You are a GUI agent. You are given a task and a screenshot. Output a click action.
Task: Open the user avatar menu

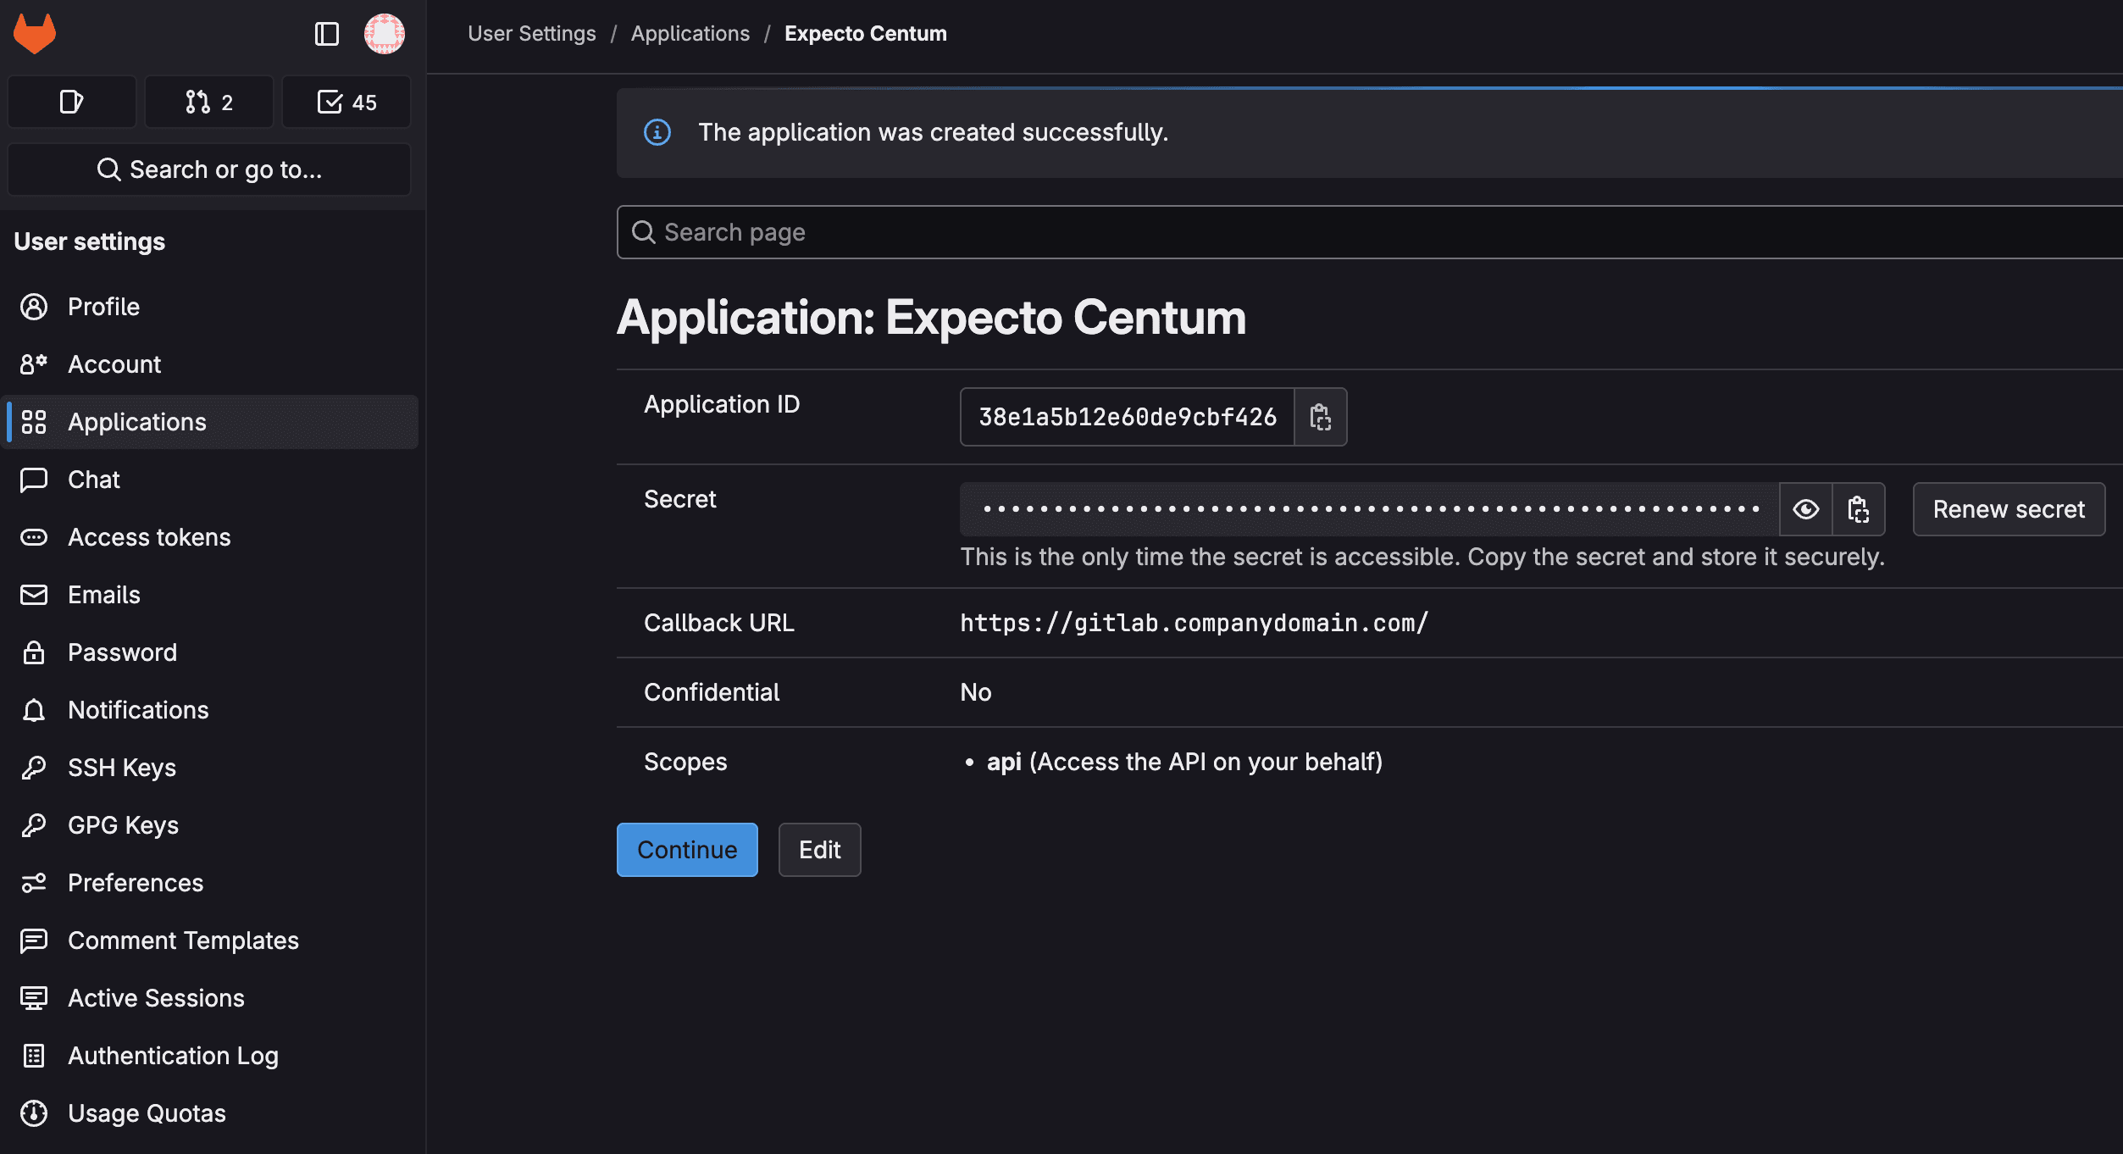[385, 34]
